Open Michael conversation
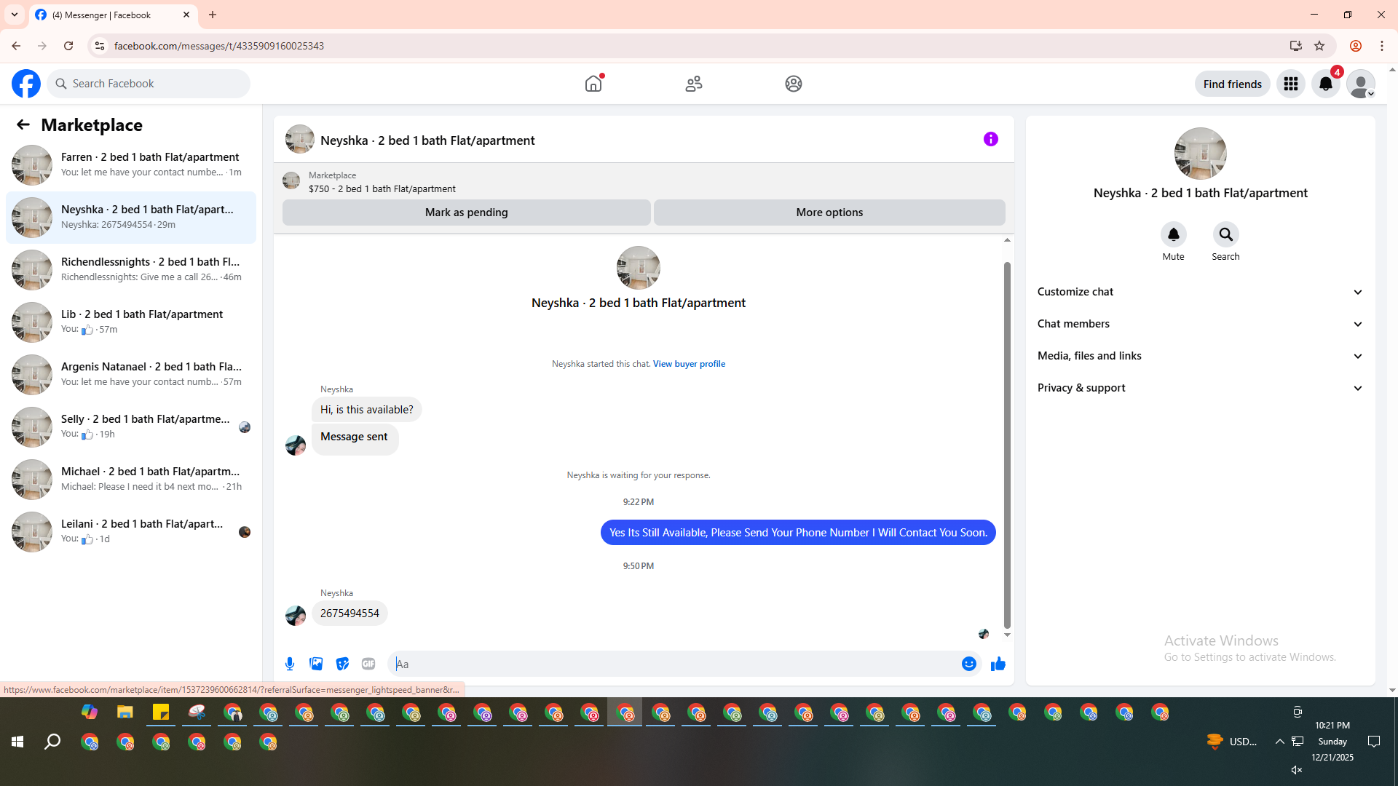This screenshot has height=786, width=1398. (x=131, y=480)
